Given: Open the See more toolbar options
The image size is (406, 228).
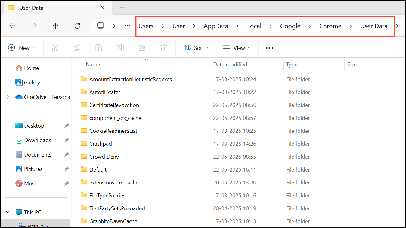Looking at the screenshot, I should 270,48.
